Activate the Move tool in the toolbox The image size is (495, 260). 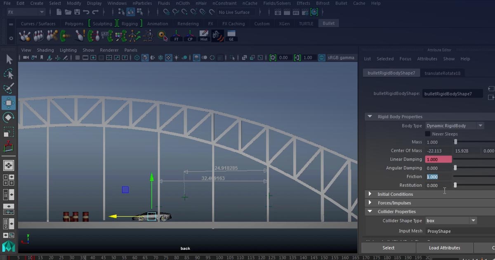9,103
